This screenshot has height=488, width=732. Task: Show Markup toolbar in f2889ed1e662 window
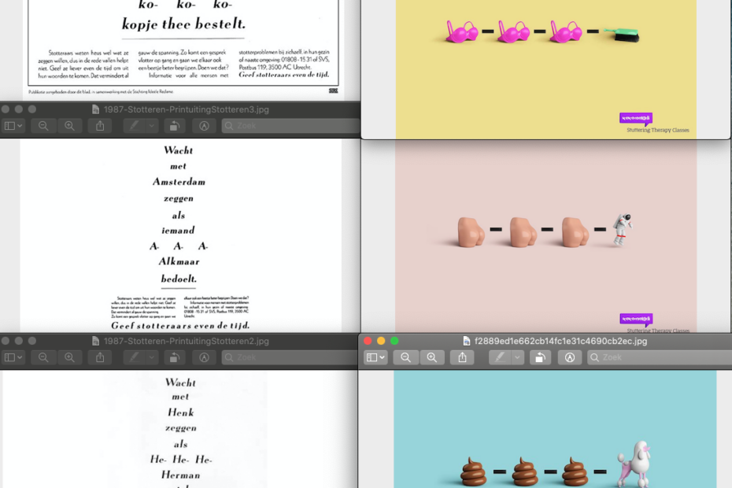tap(570, 357)
